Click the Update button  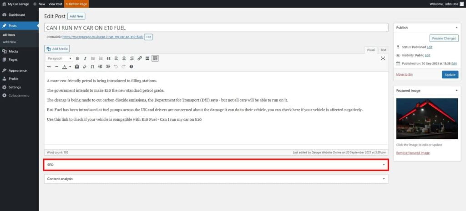(450, 74)
